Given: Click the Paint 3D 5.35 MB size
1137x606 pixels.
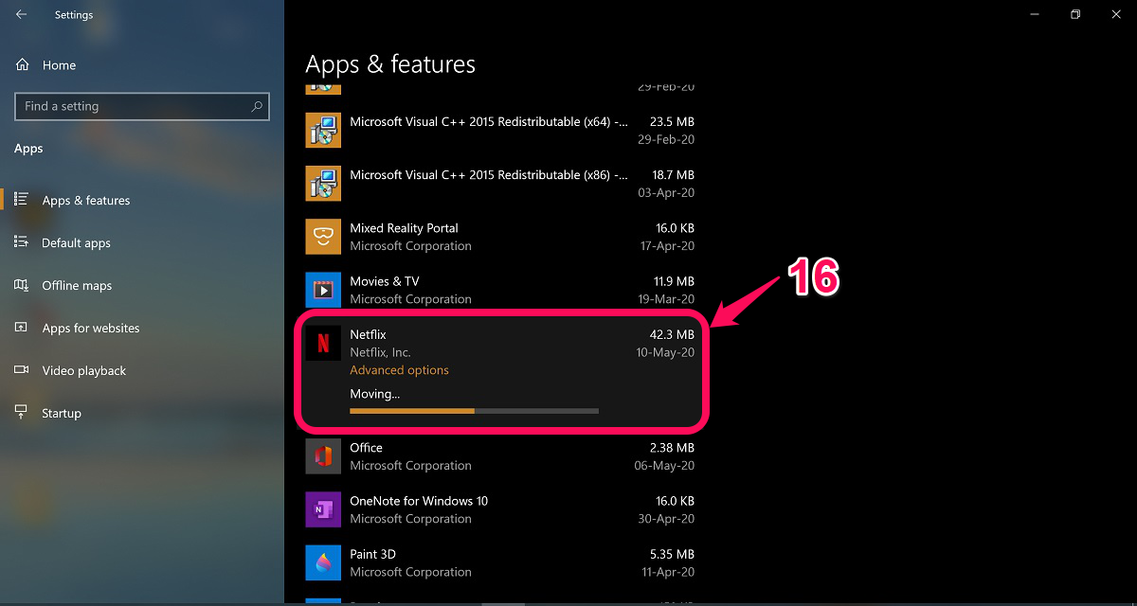Looking at the screenshot, I should (x=672, y=554).
